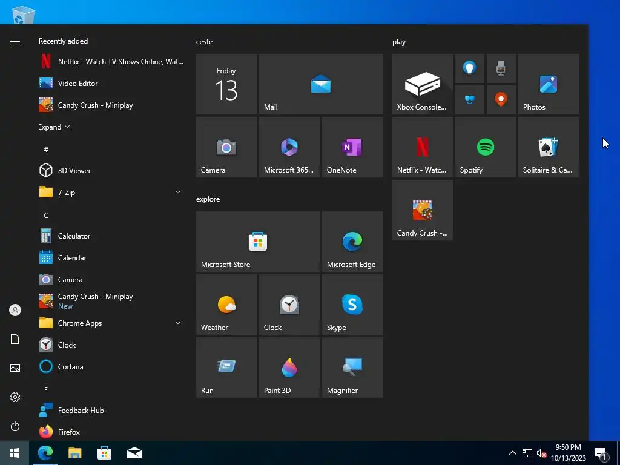Launch the Camera tile
This screenshot has width=620, height=465.
point(226,147)
